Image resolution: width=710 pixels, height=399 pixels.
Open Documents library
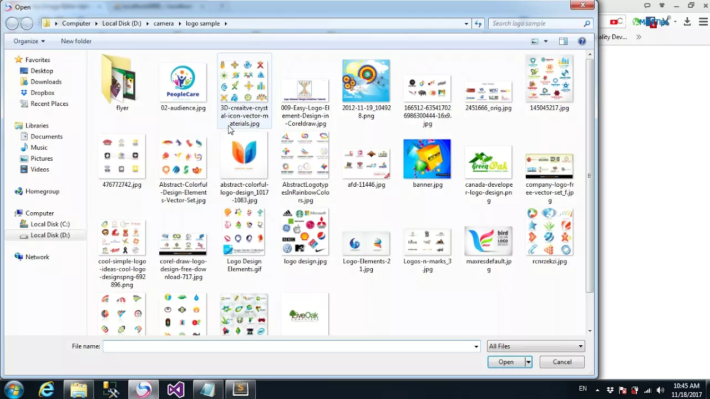[47, 136]
